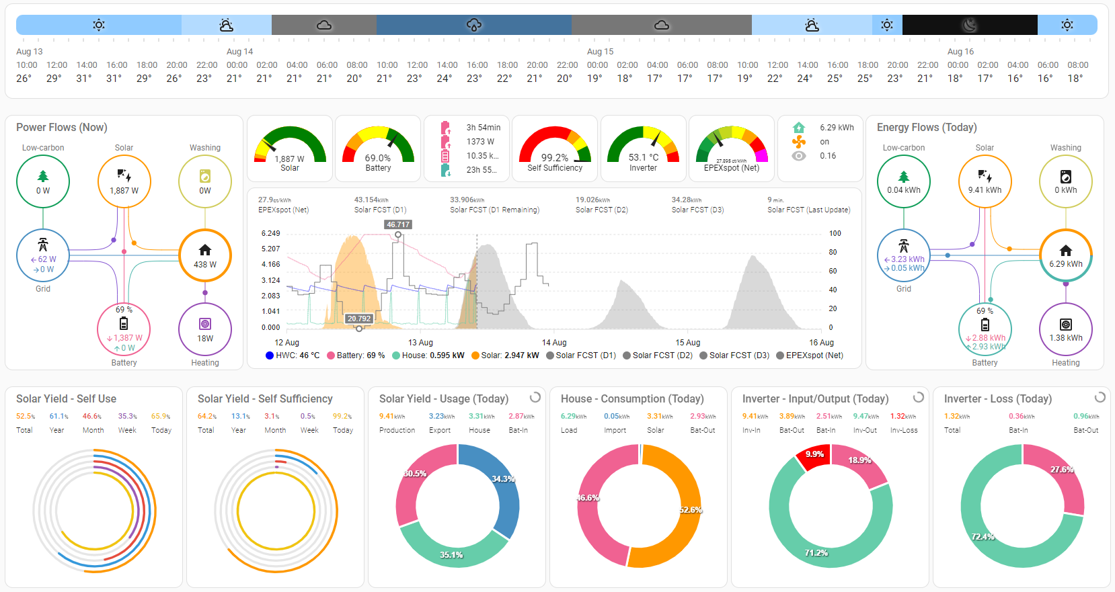Toggle the EPEXspot (Net) legend series
Screen dimensions: 1115x592
point(810,355)
